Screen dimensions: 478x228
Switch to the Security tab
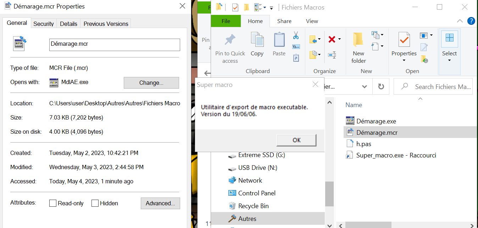[x=44, y=24]
